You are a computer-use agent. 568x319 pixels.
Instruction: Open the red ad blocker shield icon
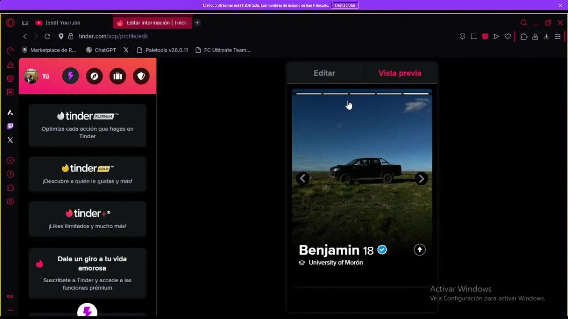tap(485, 36)
